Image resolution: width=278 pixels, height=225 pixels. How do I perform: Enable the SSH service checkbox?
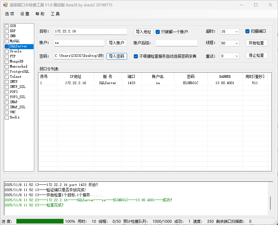(x=7, y=26)
